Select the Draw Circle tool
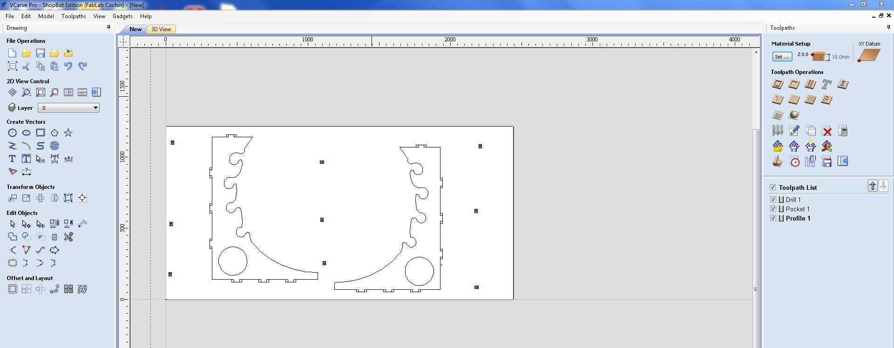 click(13, 133)
